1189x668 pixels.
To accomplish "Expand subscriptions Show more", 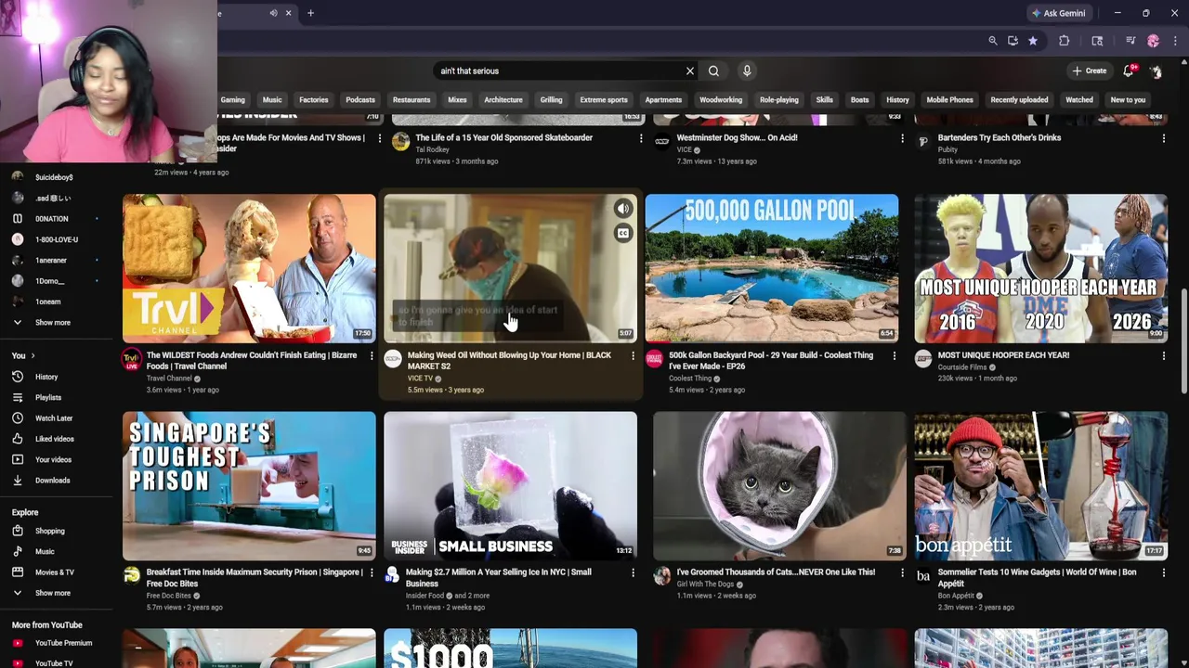I will pos(53,322).
